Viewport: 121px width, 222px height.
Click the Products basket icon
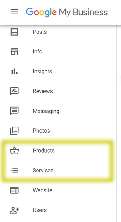point(14,150)
